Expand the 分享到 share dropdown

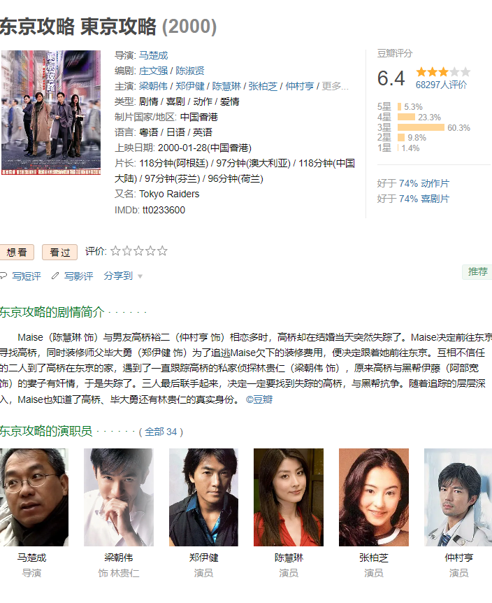(123, 276)
